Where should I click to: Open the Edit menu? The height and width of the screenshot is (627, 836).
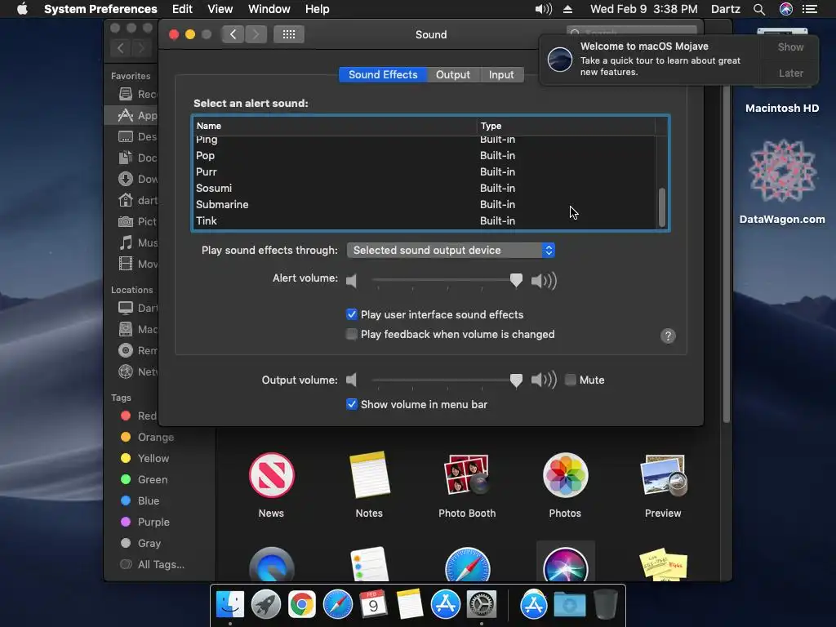point(182,9)
